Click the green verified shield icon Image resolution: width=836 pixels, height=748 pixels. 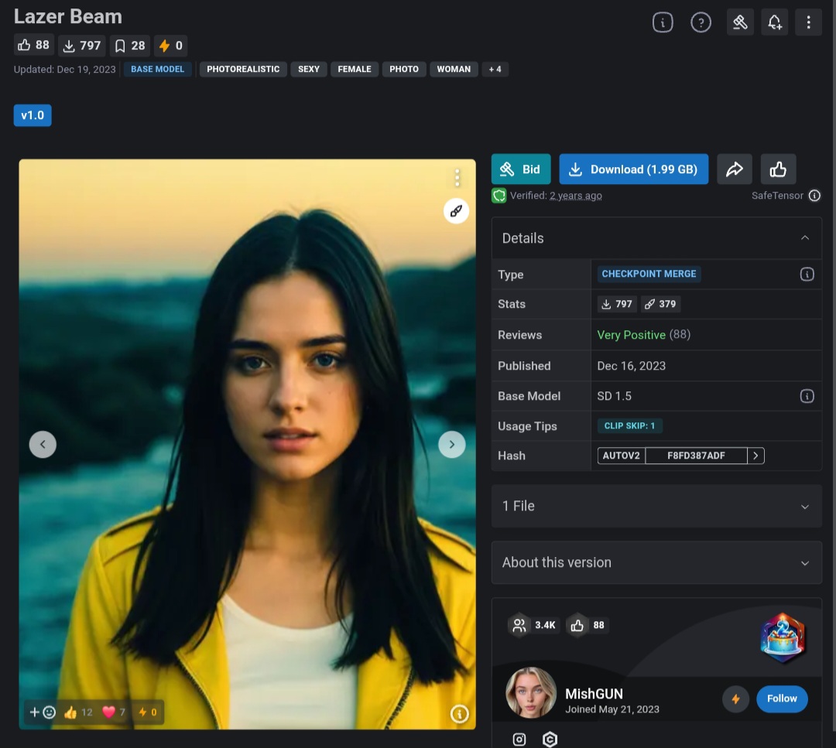click(499, 196)
